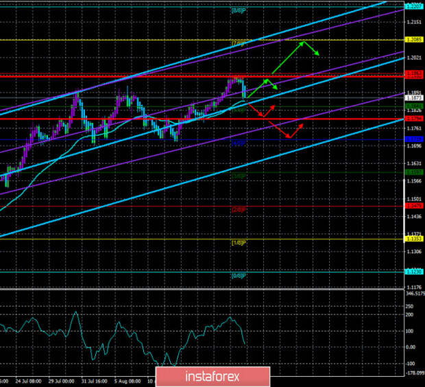Click the 1.1436 price axis label
Image resolution: width=425 pixels, height=387 pixels.
point(414,216)
